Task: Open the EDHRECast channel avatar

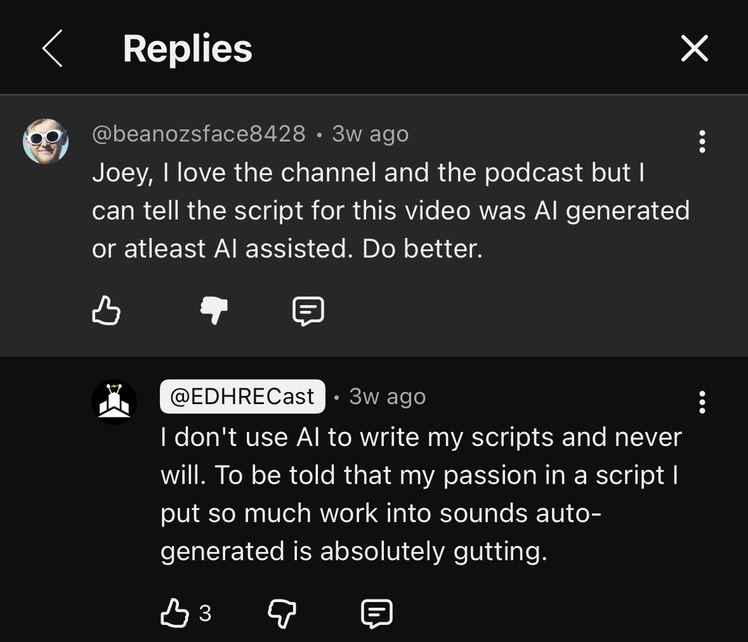Action: pos(114,402)
